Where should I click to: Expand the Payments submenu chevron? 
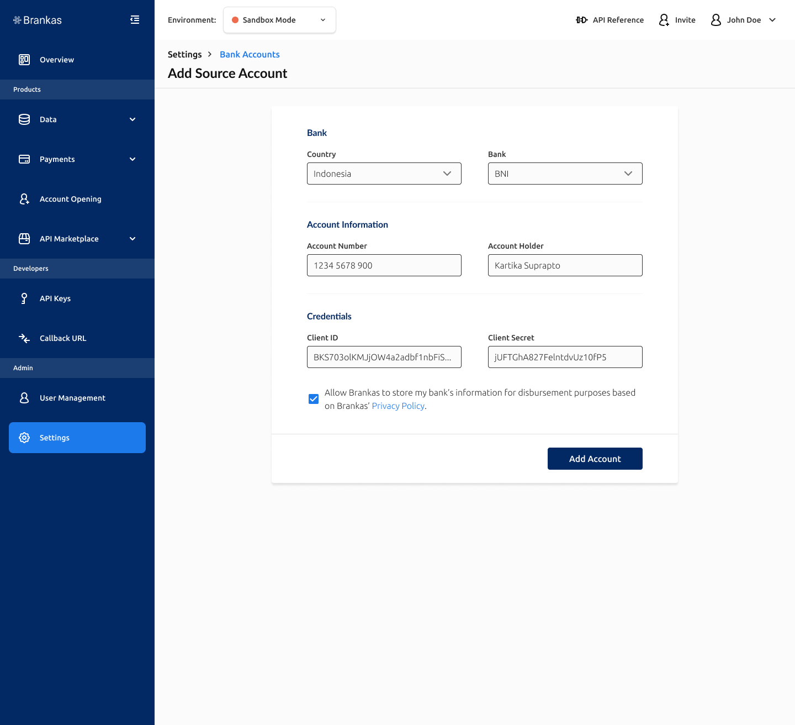coord(132,159)
